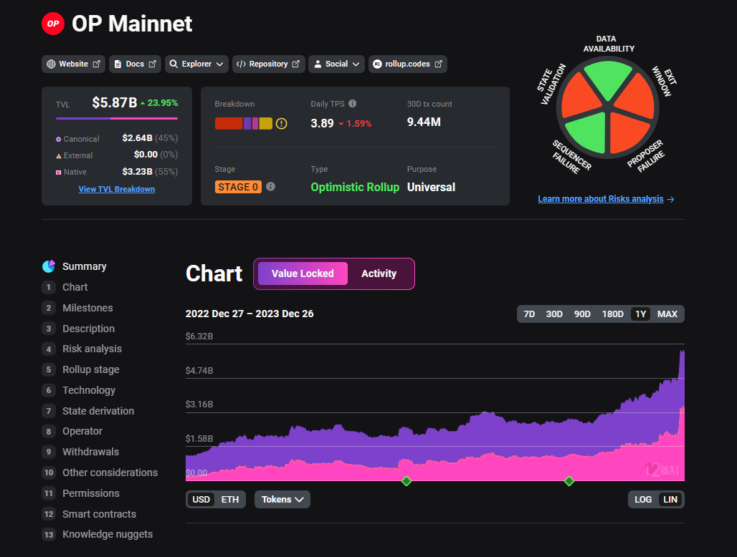
Task: Click Data Availability green risk slice
Action: (x=608, y=77)
